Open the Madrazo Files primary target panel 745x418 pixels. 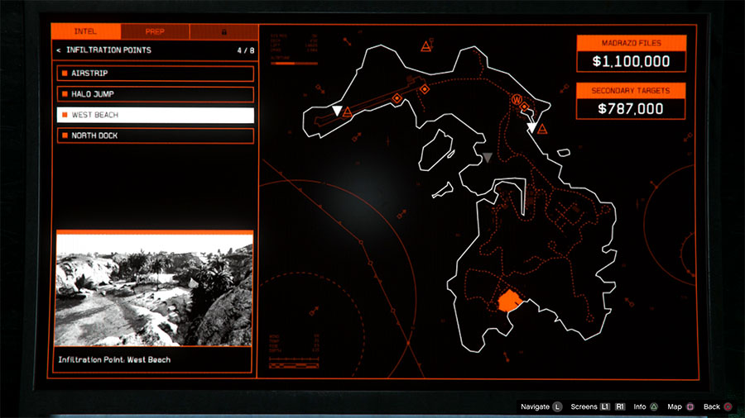click(x=631, y=54)
